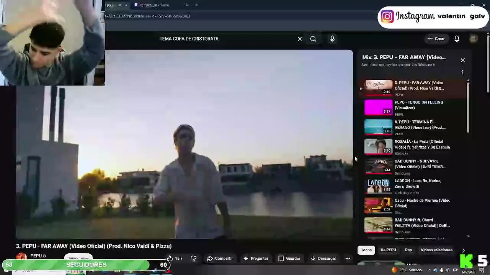Dislike the video with thumbs down

[194, 259]
